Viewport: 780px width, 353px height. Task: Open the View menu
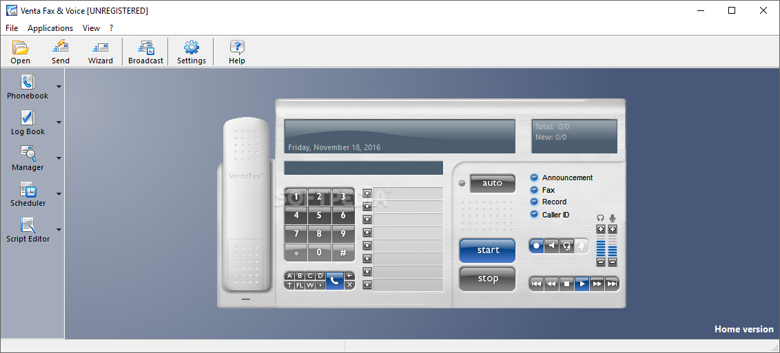click(91, 28)
